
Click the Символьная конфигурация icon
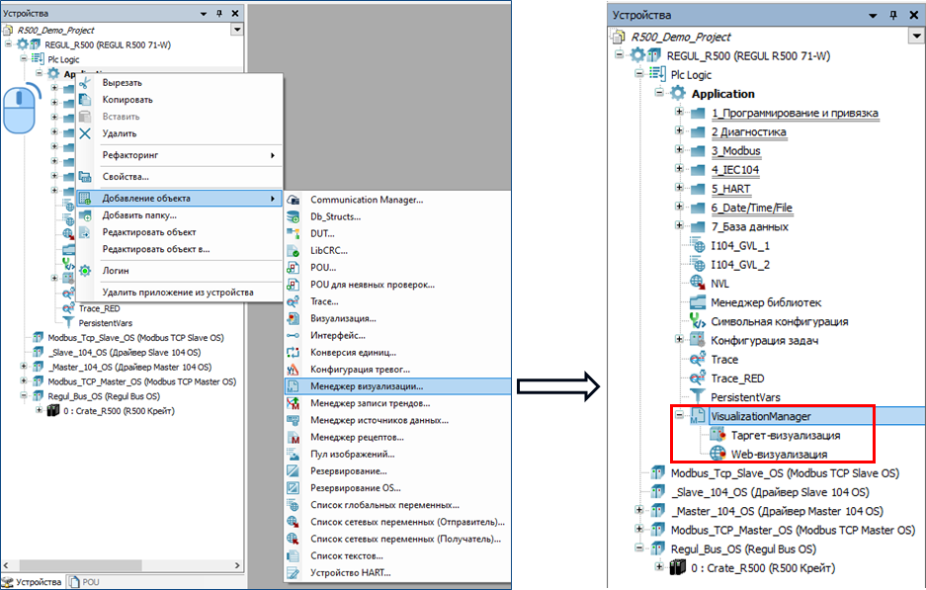point(699,321)
